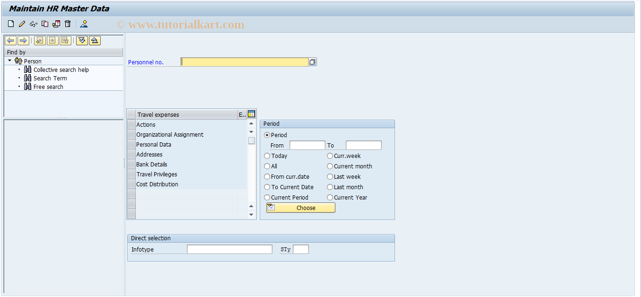Select the Actions infotype row
The height and width of the screenshot is (297, 641).
191,125
